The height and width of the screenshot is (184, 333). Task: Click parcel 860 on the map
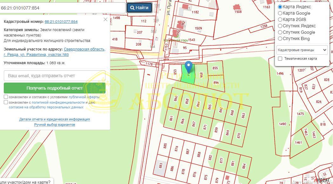[176, 99]
